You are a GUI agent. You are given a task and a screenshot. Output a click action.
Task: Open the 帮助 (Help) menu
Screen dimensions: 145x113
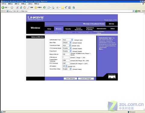tap(37, 4)
